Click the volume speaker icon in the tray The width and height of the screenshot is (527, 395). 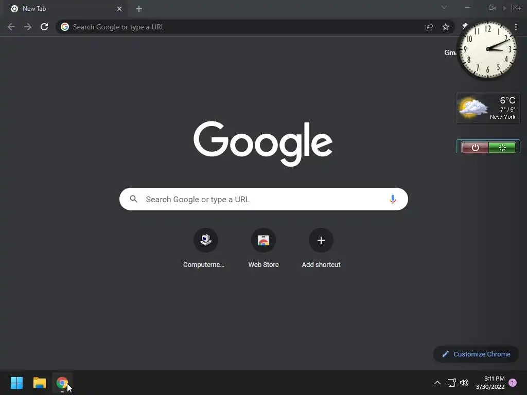[x=464, y=383]
